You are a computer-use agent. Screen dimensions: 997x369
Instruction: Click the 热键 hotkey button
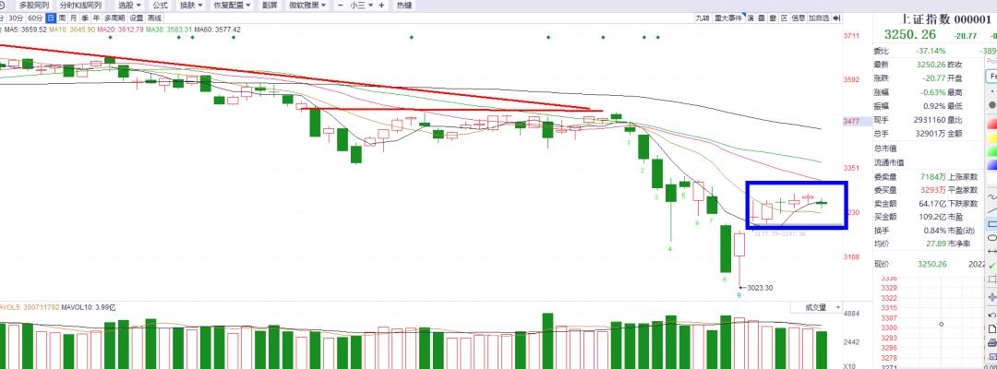[x=403, y=6]
